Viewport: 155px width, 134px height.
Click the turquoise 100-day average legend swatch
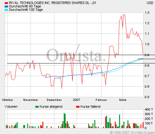pos(6,10)
